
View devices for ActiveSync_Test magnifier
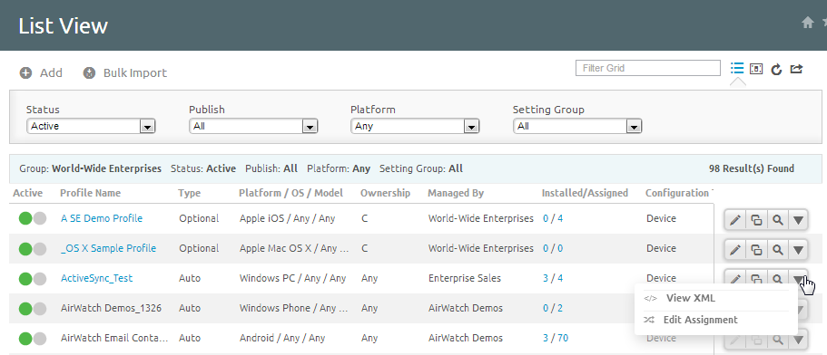click(x=777, y=278)
